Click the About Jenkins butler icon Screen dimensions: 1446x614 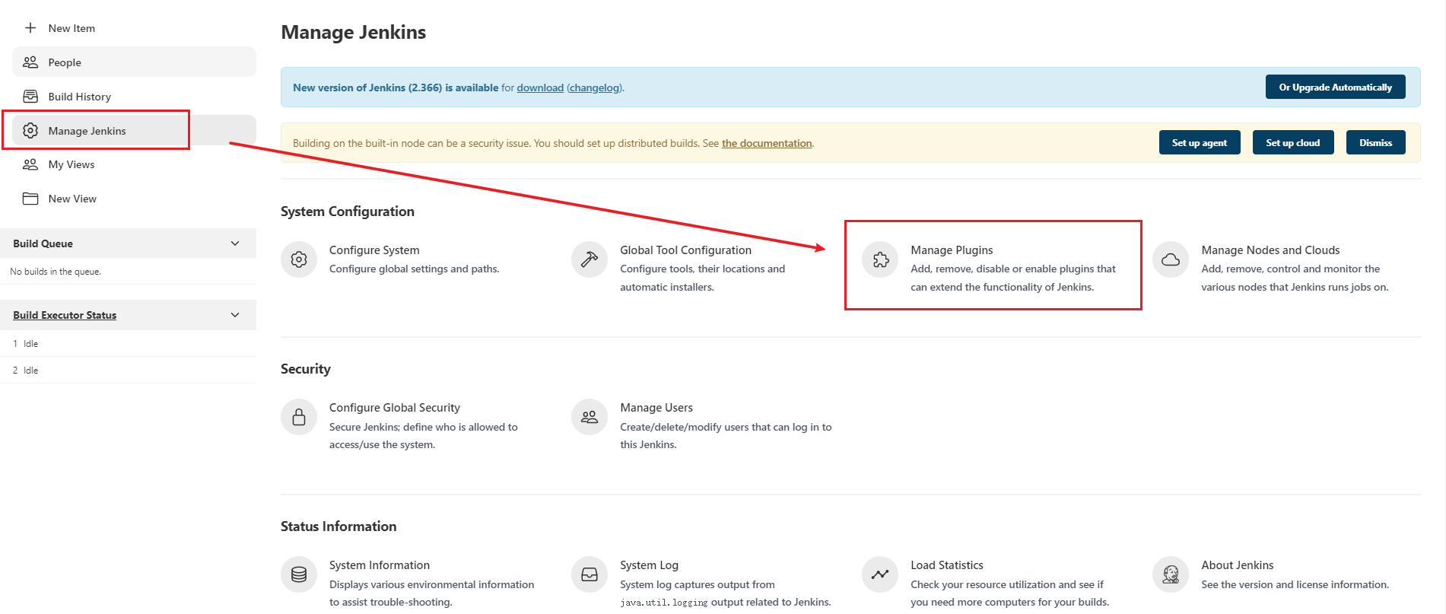tap(1171, 574)
